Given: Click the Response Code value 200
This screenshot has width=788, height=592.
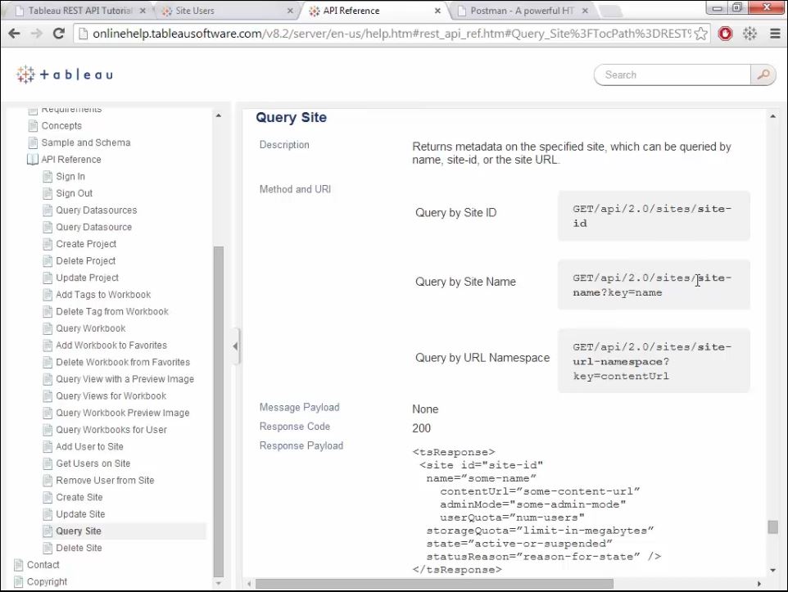Looking at the screenshot, I should (x=421, y=429).
